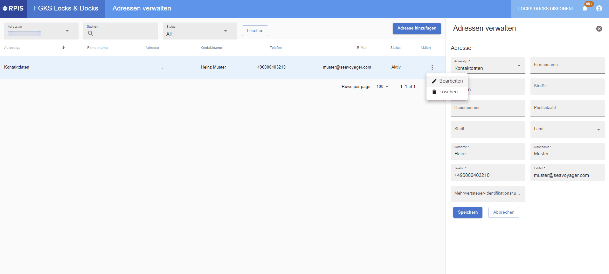Click the Abbrechen button
The width and height of the screenshot is (609, 274).
point(504,212)
